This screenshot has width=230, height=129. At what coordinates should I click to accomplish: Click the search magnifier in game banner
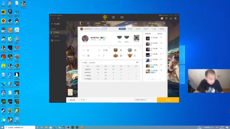164,23
